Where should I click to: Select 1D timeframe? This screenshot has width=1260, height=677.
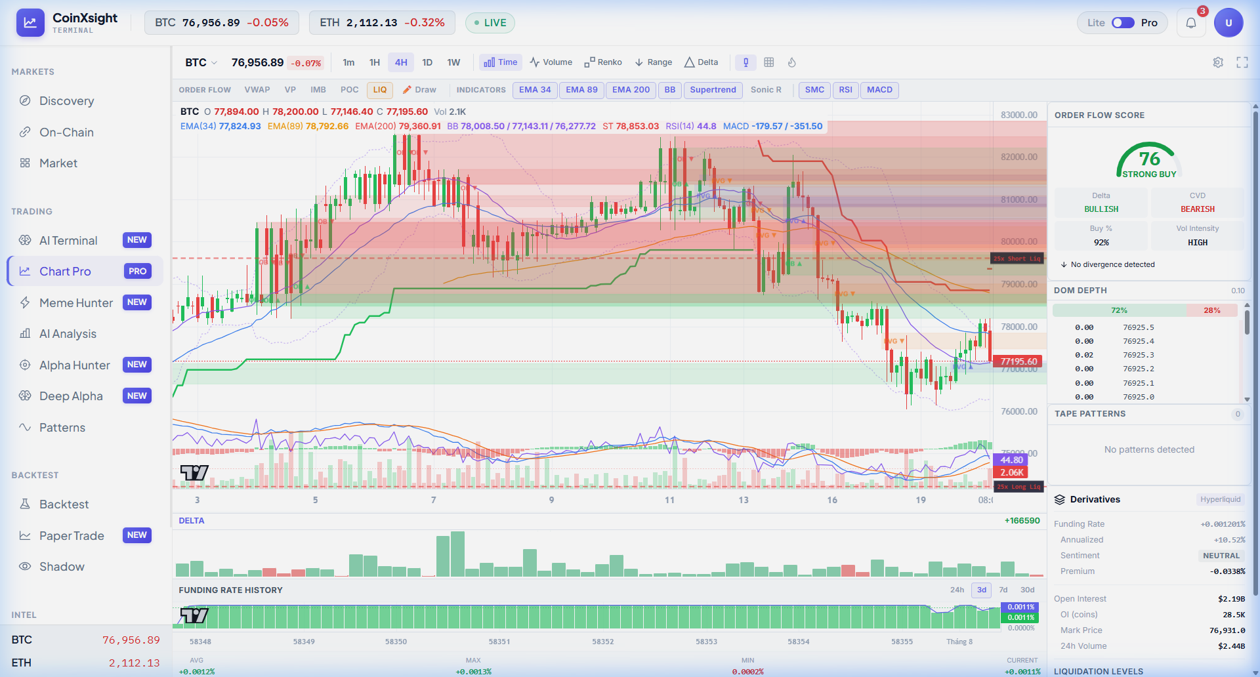(427, 62)
